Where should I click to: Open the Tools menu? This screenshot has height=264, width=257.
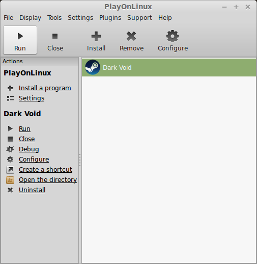click(x=54, y=18)
